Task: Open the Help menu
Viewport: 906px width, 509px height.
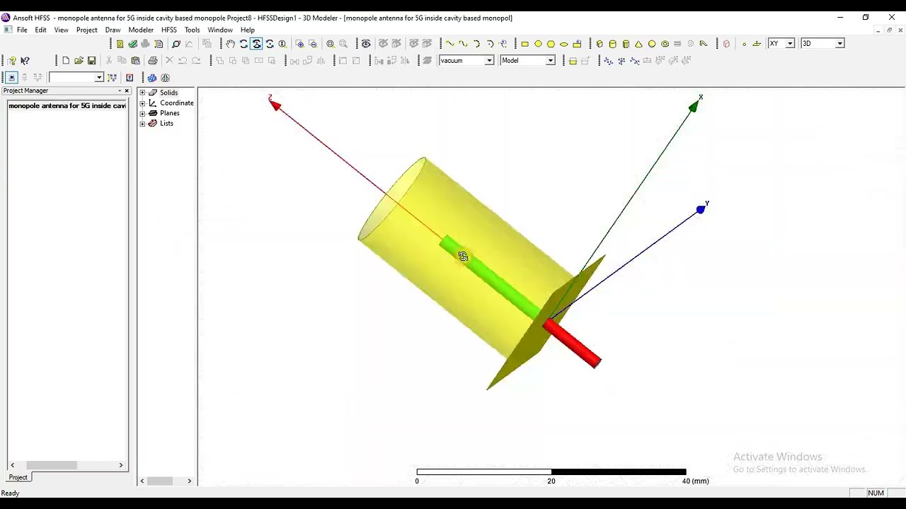Action: click(x=247, y=30)
